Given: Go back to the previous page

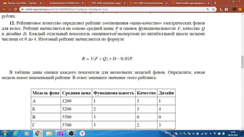Looking at the screenshot, I should pos(4,9).
